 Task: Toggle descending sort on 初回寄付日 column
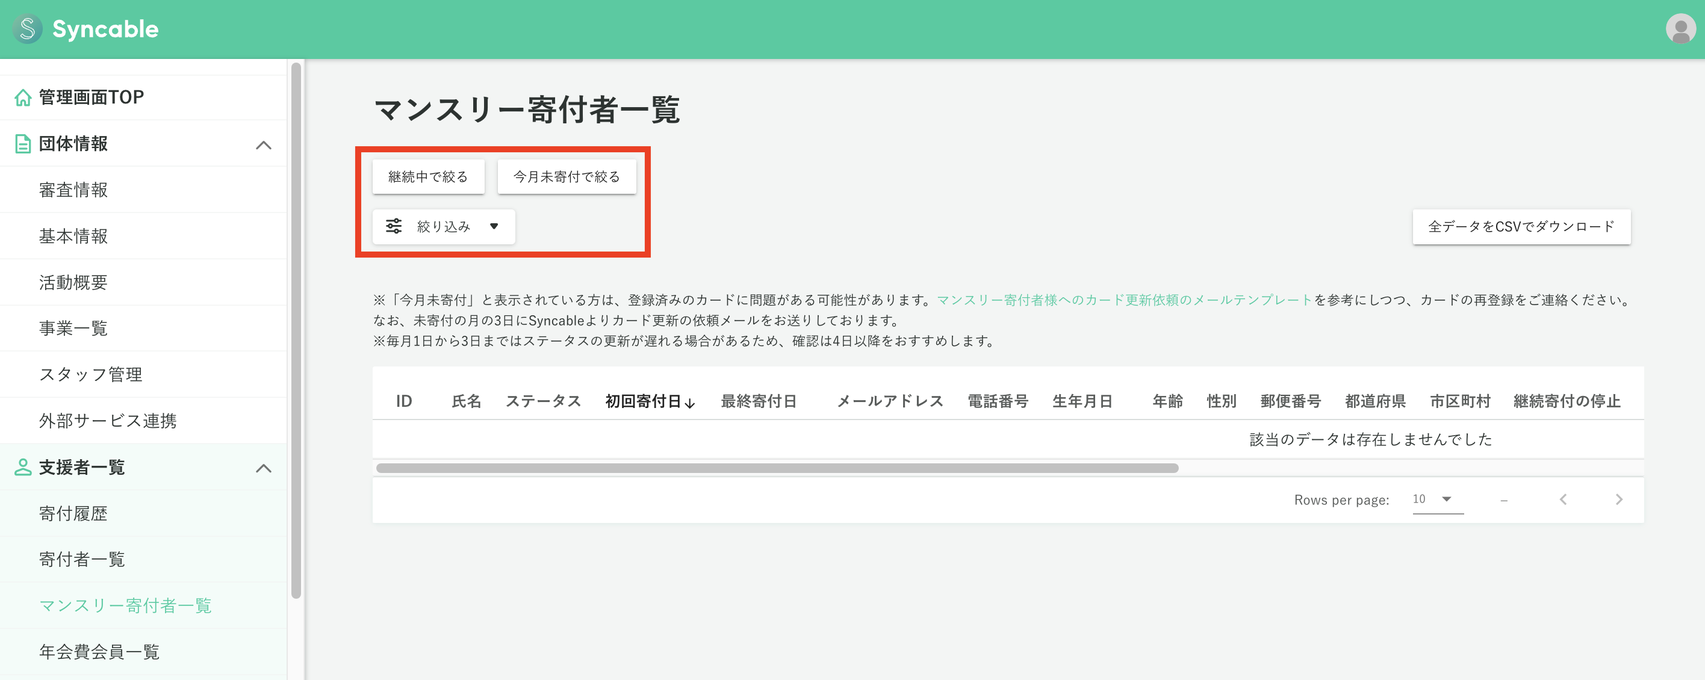pyautogui.click(x=648, y=401)
